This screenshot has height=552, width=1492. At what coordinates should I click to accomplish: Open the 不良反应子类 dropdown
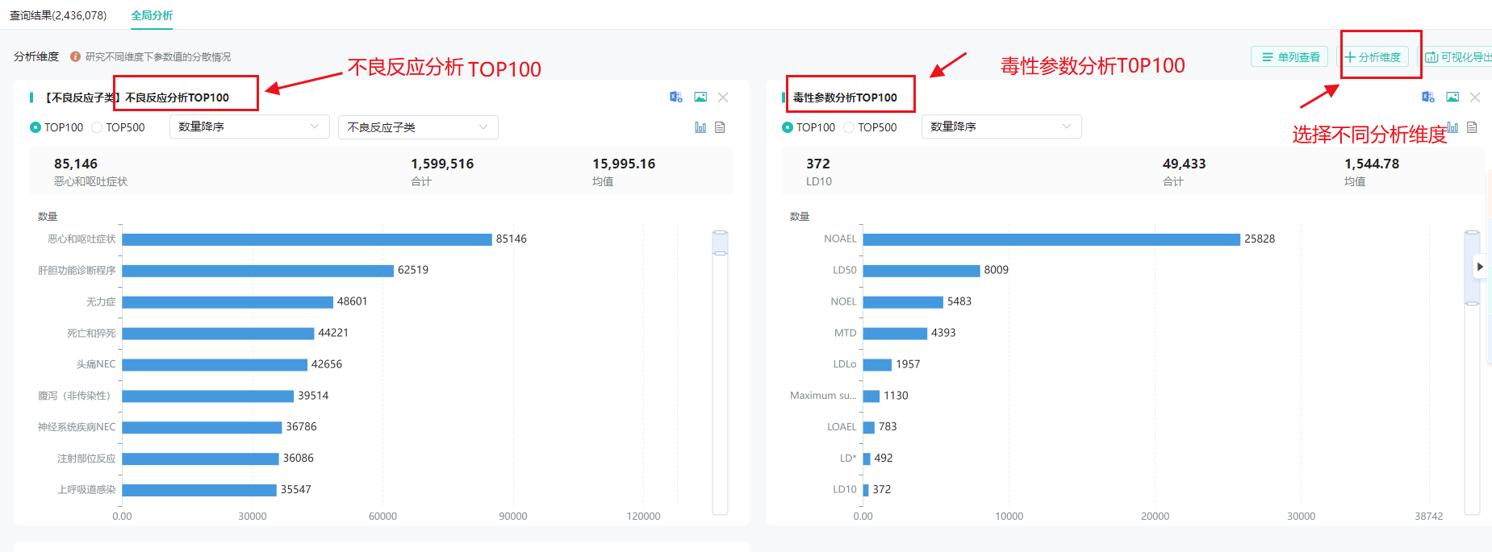[418, 127]
